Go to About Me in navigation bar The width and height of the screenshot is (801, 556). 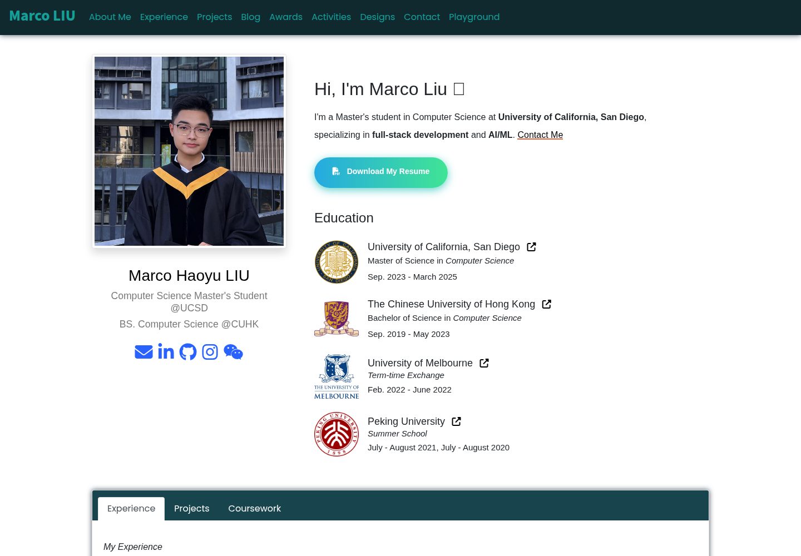pyautogui.click(x=110, y=17)
